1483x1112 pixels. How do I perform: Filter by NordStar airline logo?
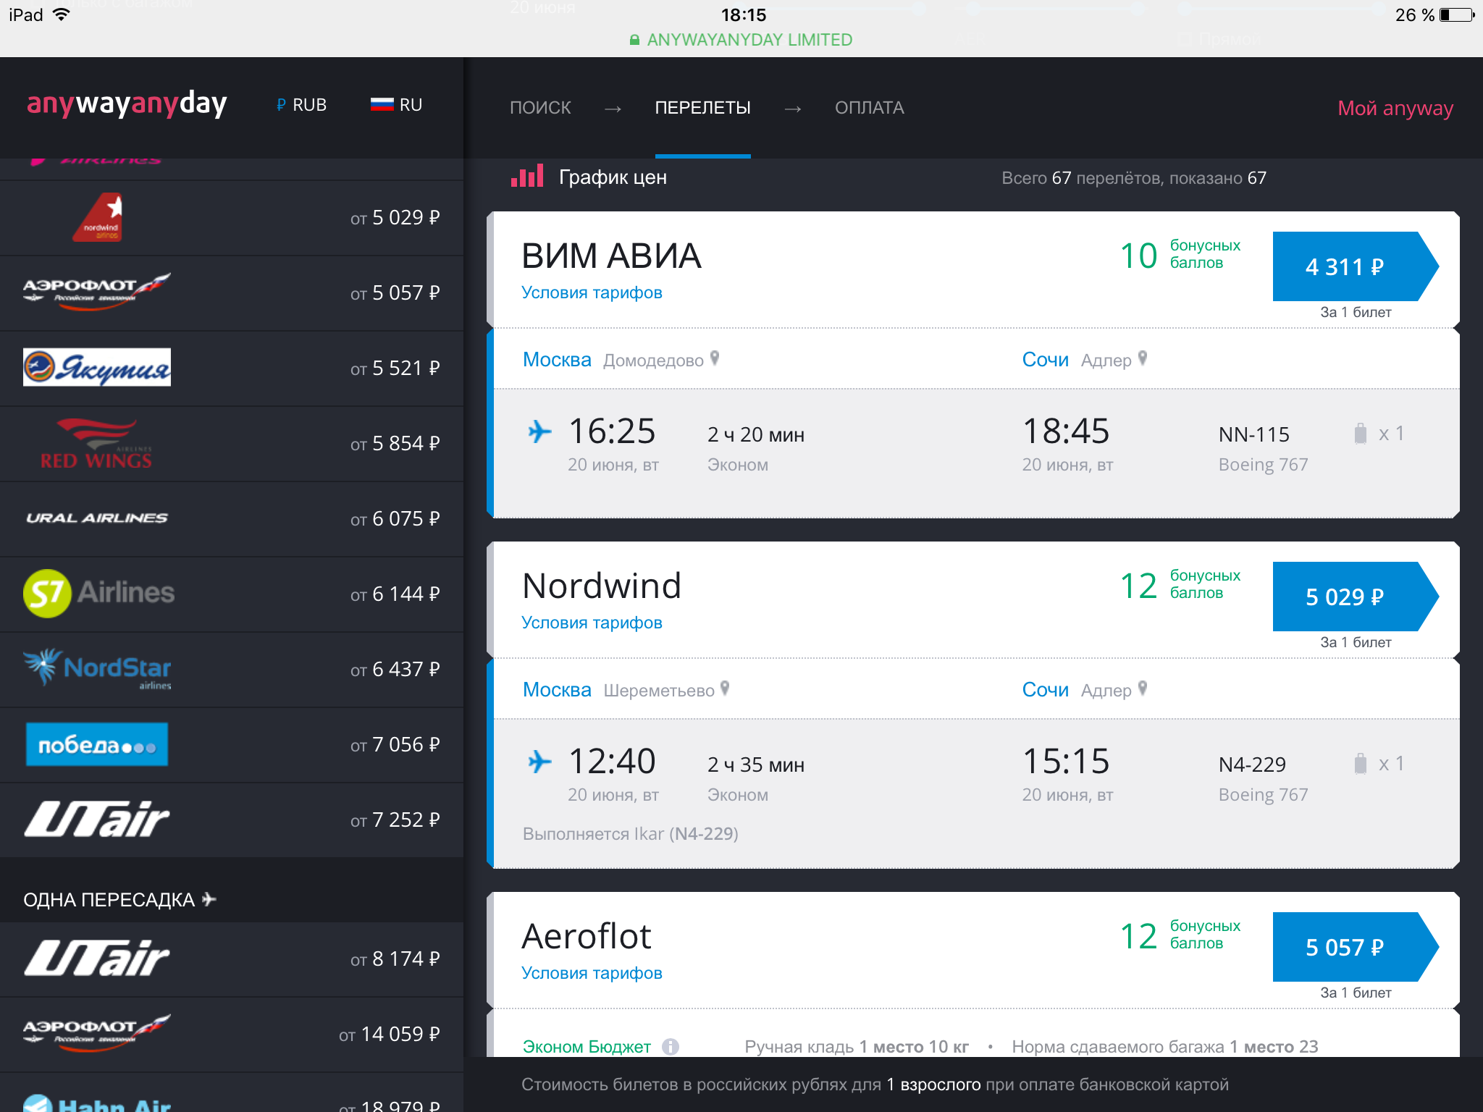pyautogui.click(x=97, y=667)
